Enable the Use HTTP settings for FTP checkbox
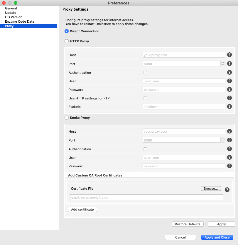 coord(145,98)
